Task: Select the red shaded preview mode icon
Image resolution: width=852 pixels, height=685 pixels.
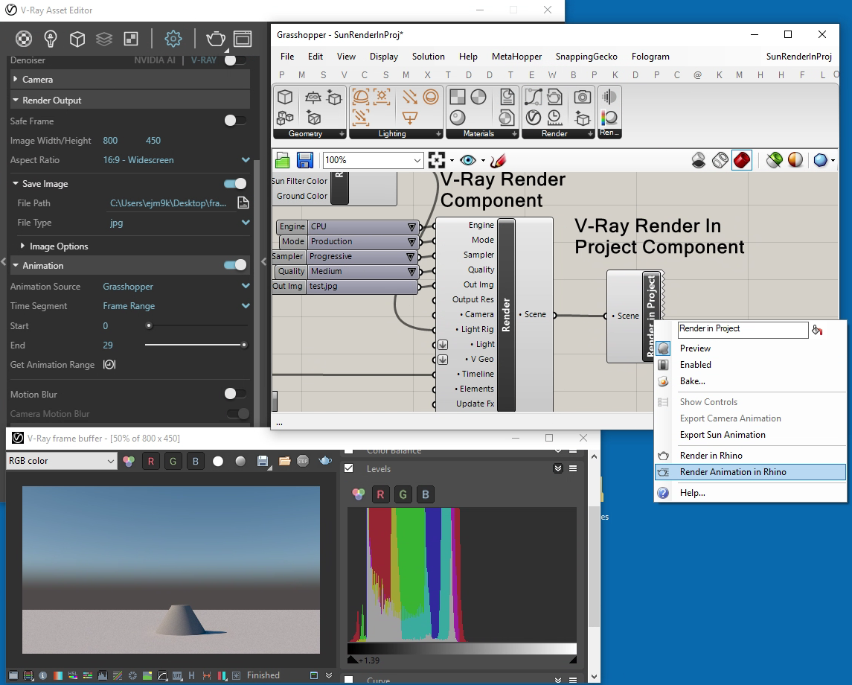Action: coord(742,160)
